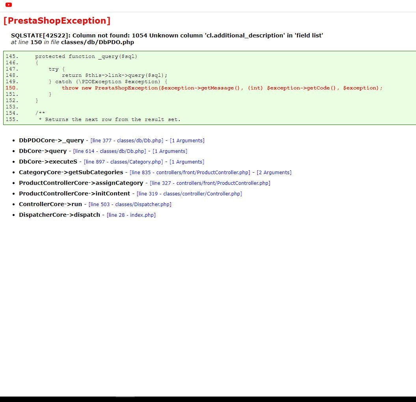Select the PrestaShopException heading
Viewport: 416px width, 402px height.
coord(57,20)
